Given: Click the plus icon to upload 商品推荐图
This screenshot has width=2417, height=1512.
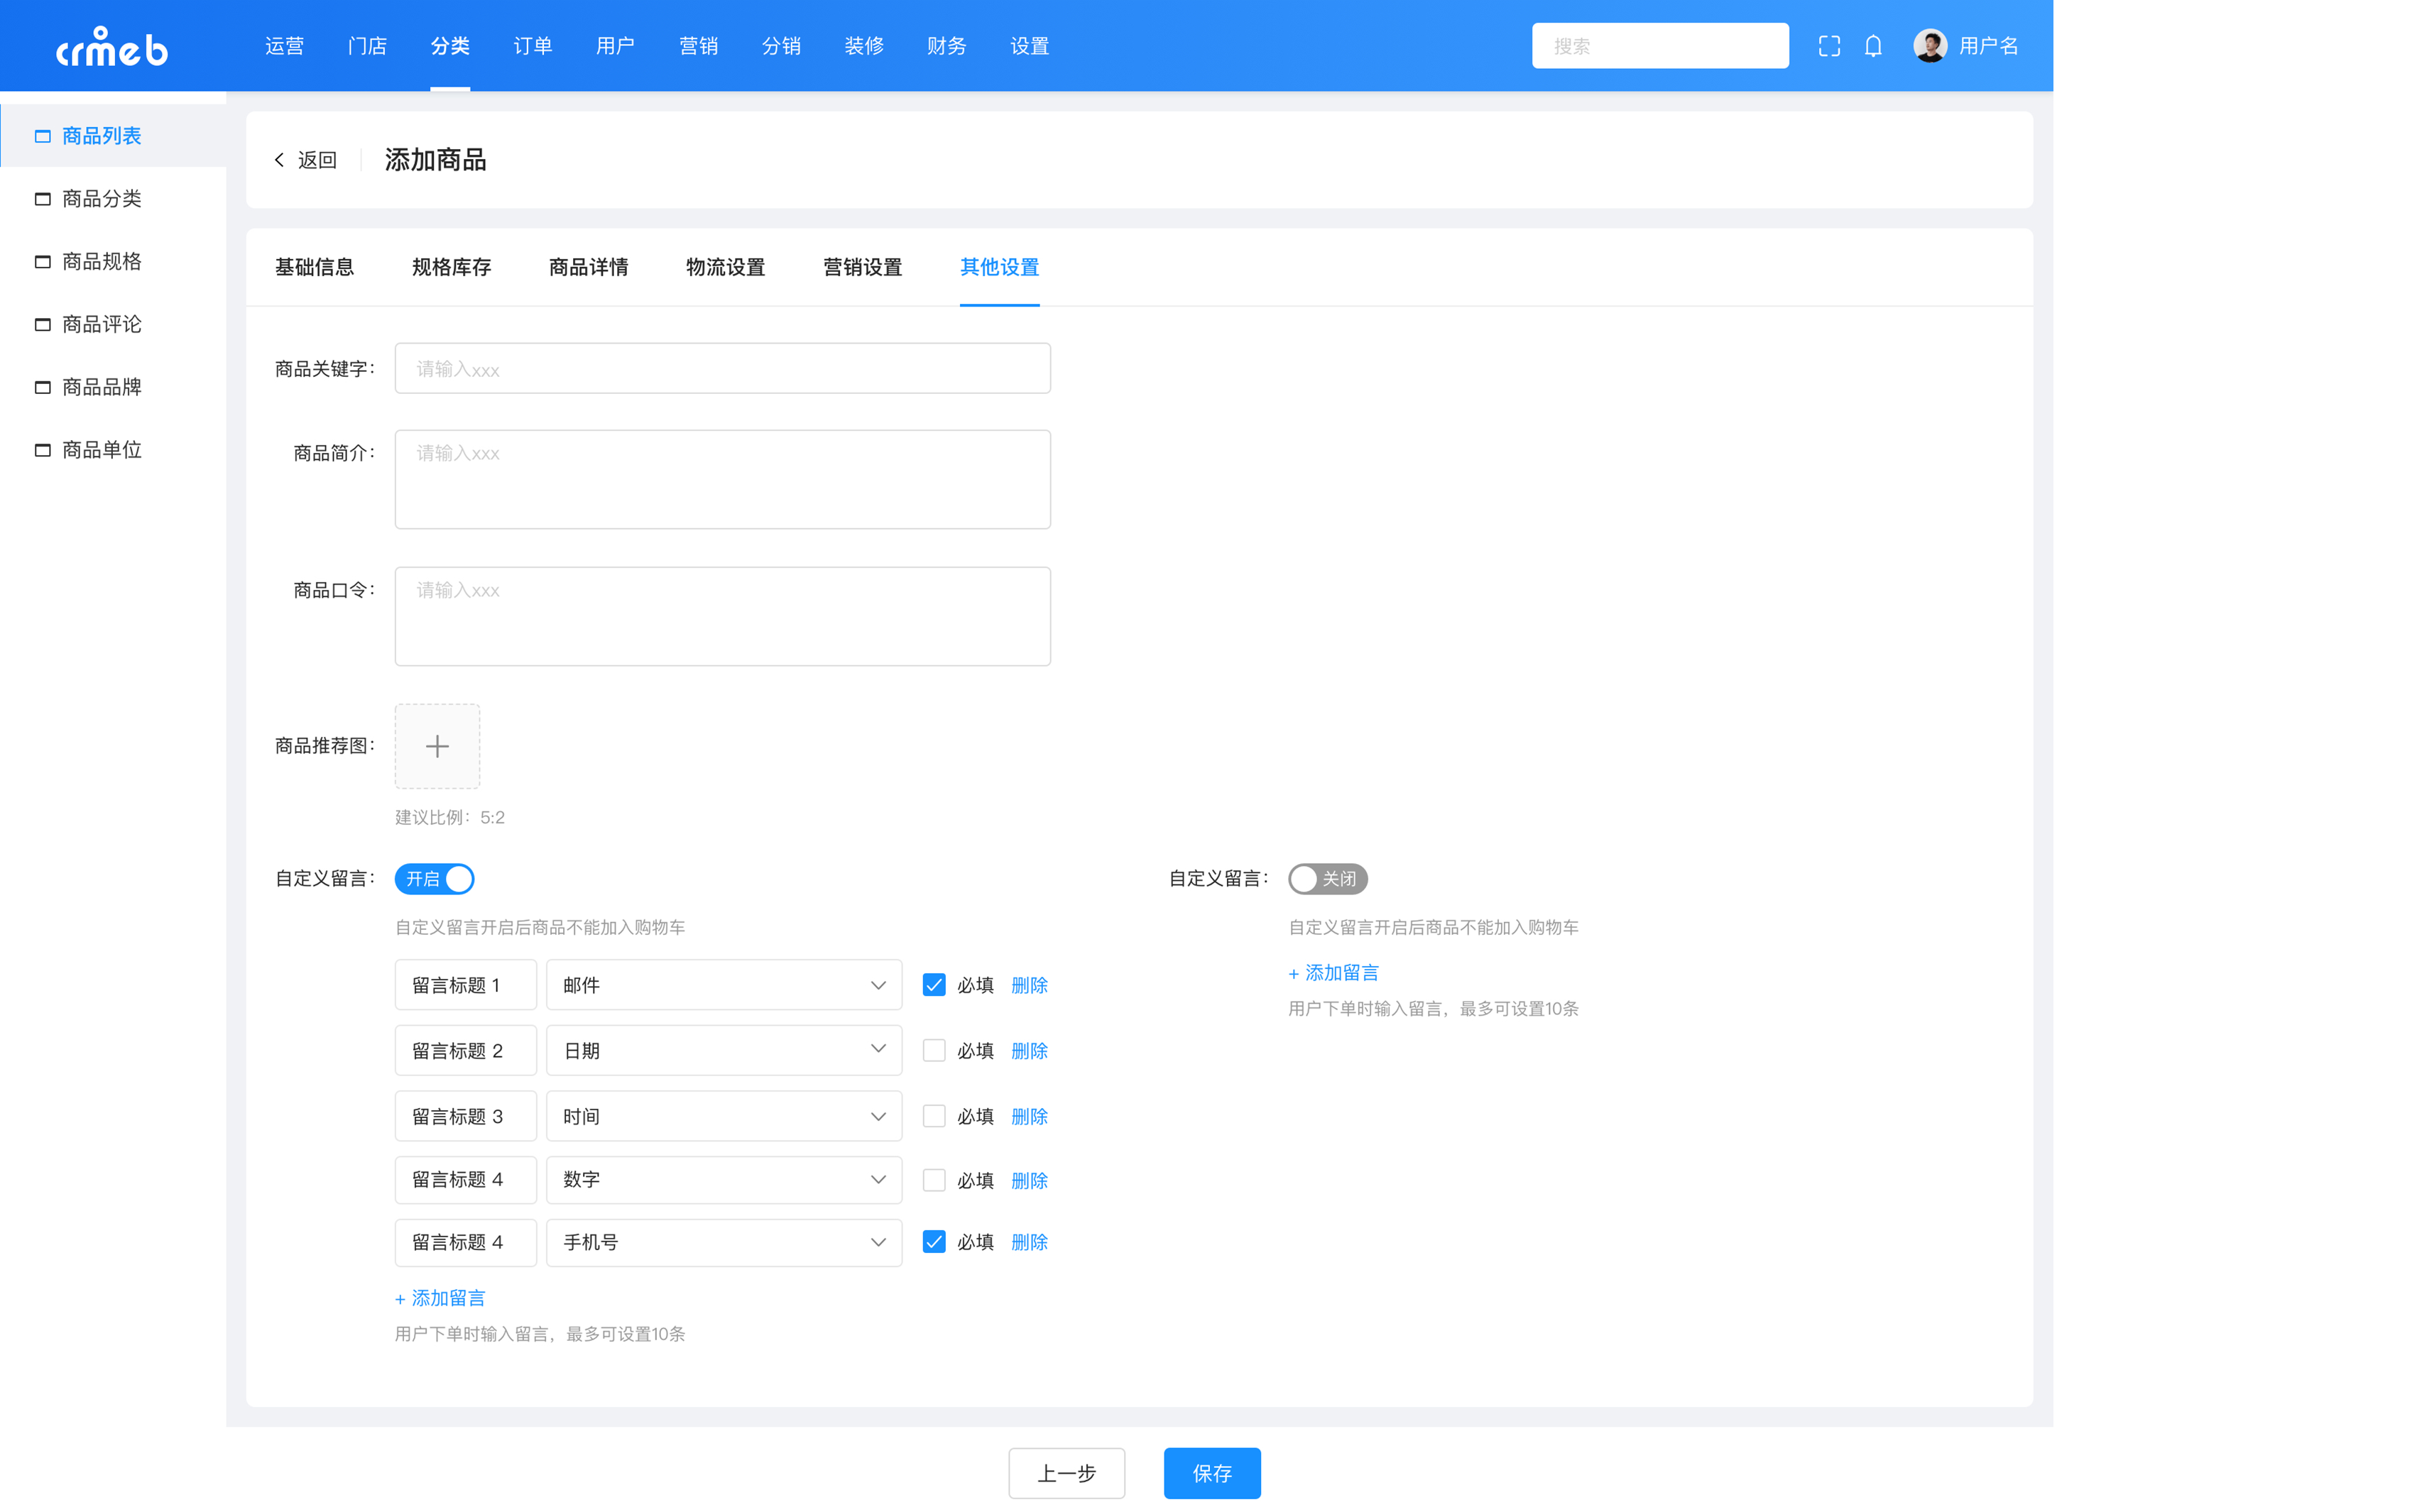Looking at the screenshot, I should click(437, 746).
